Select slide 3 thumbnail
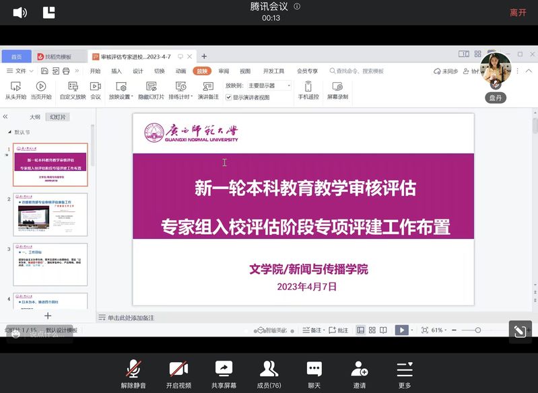 tap(51, 264)
